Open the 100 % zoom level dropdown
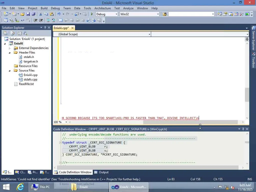Image resolution: width=256 pixels, height=192 pixels. [x=66, y=122]
